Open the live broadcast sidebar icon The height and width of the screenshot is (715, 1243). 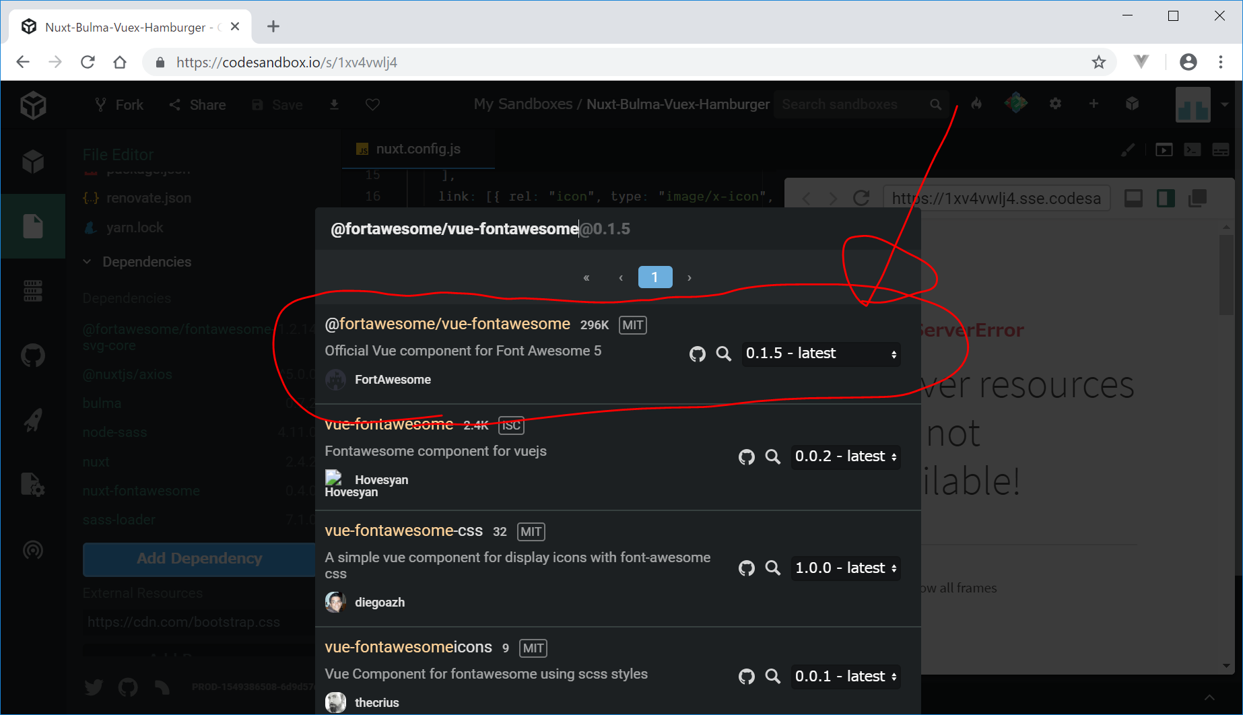point(32,550)
